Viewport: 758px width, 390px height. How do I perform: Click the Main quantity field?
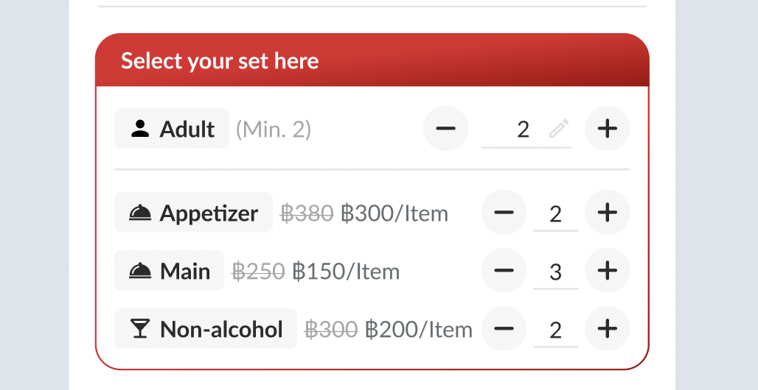coord(555,272)
